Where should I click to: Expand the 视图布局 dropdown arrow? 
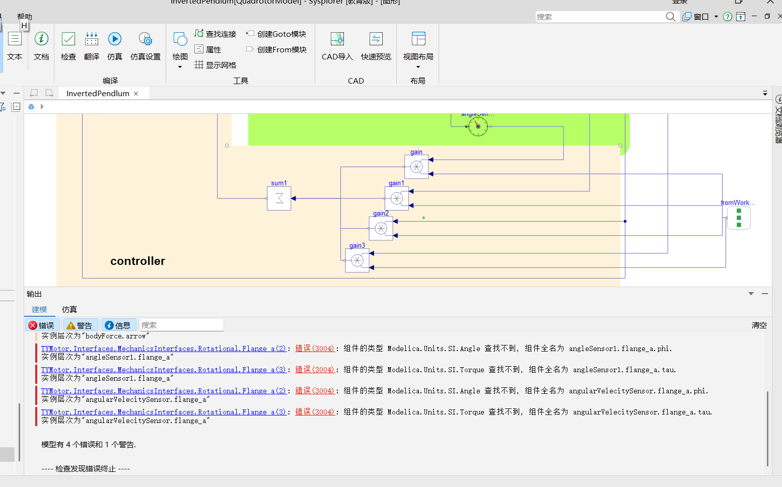pos(418,67)
